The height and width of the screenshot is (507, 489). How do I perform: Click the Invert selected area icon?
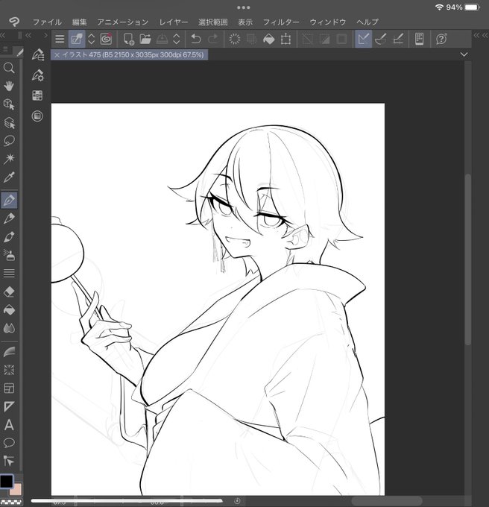coord(324,39)
